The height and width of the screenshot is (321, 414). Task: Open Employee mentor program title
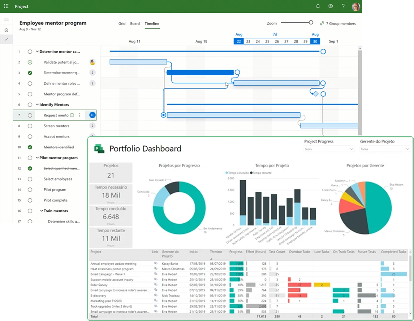[53, 23]
